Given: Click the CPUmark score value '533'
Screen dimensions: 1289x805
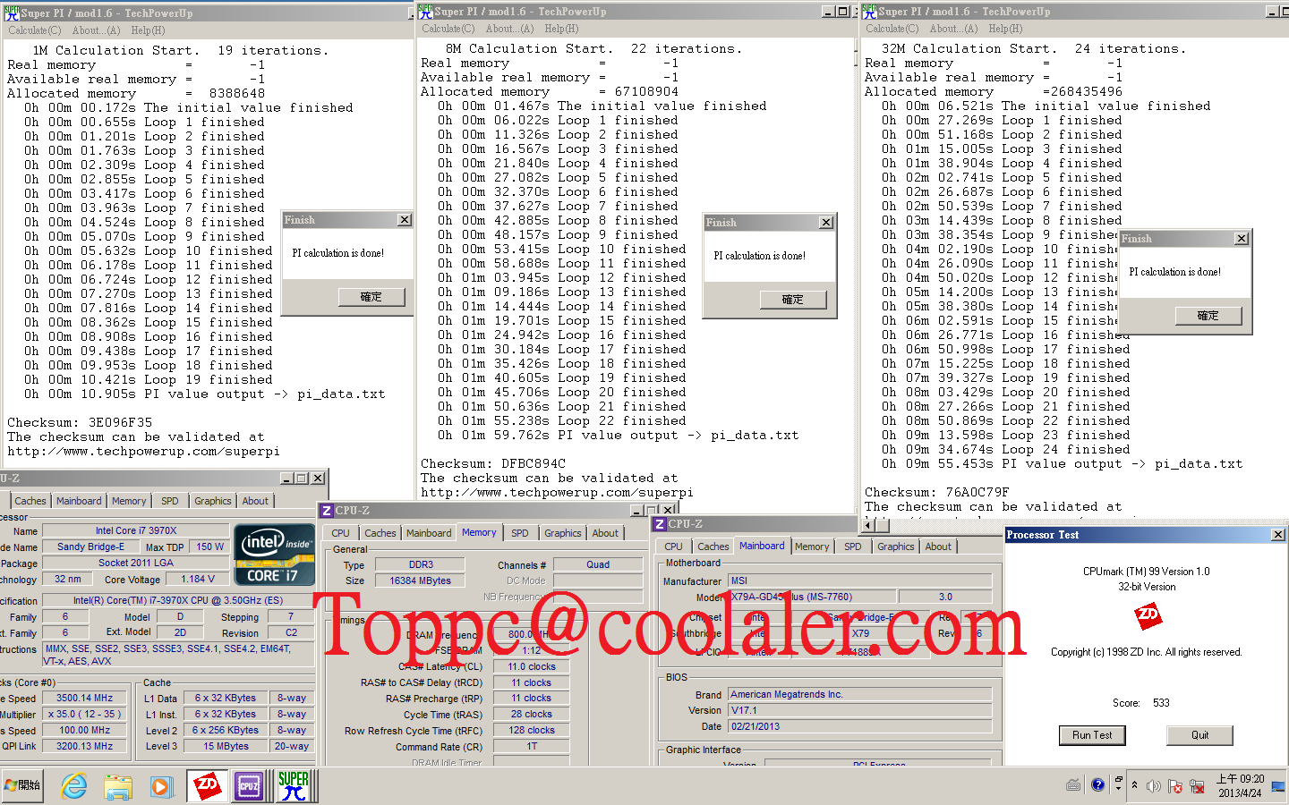Looking at the screenshot, I should click(1161, 703).
